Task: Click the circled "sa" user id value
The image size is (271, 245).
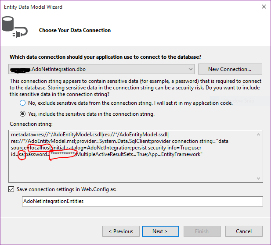Action: coord(22,155)
